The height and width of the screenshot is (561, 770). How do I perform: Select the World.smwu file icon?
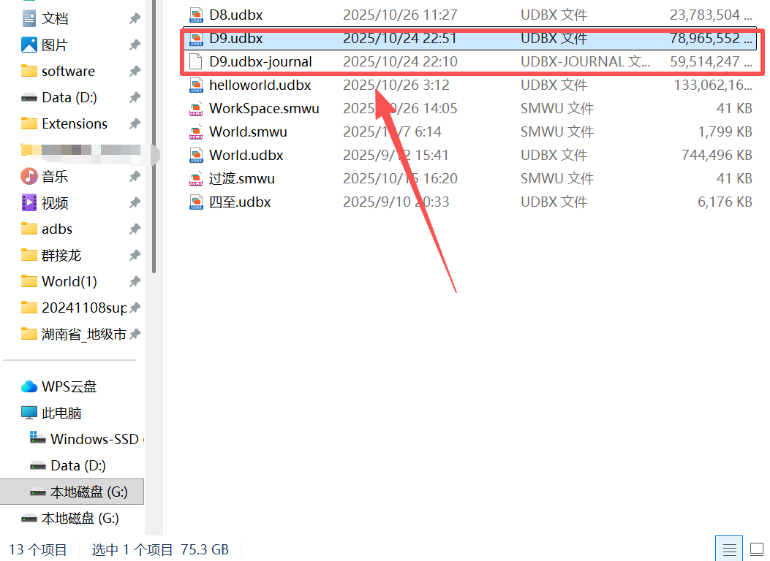coord(196,132)
